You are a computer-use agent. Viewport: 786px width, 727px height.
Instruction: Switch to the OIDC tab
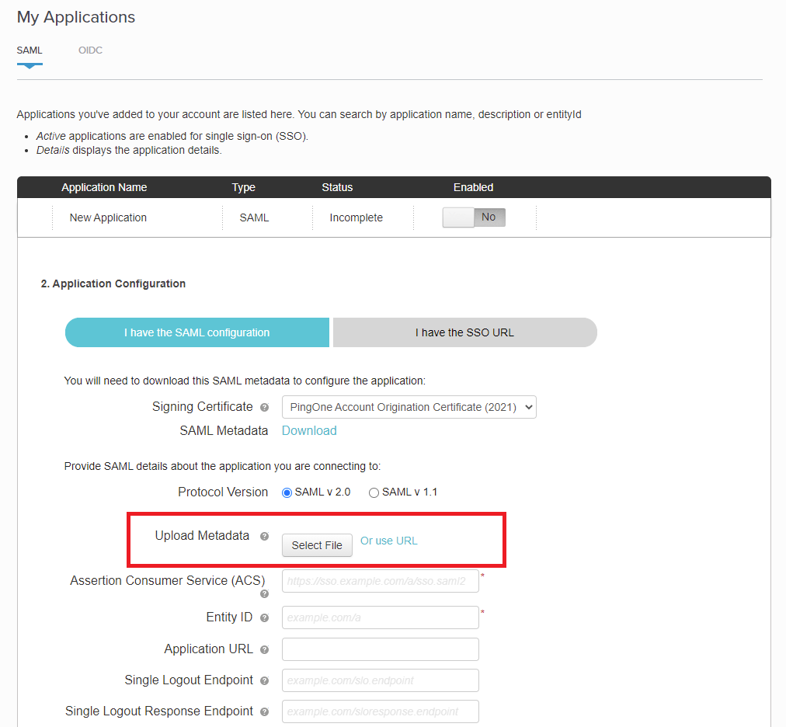tap(90, 50)
